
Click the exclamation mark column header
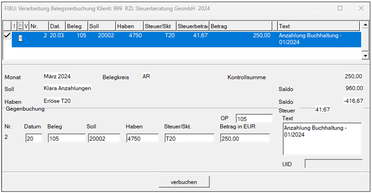pyautogui.click(x=14, y=26)
